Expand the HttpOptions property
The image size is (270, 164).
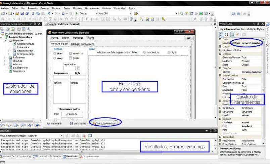[220, 140]
